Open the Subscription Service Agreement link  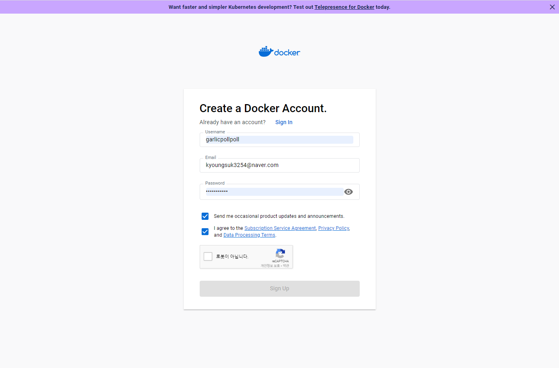pos(280,228)
